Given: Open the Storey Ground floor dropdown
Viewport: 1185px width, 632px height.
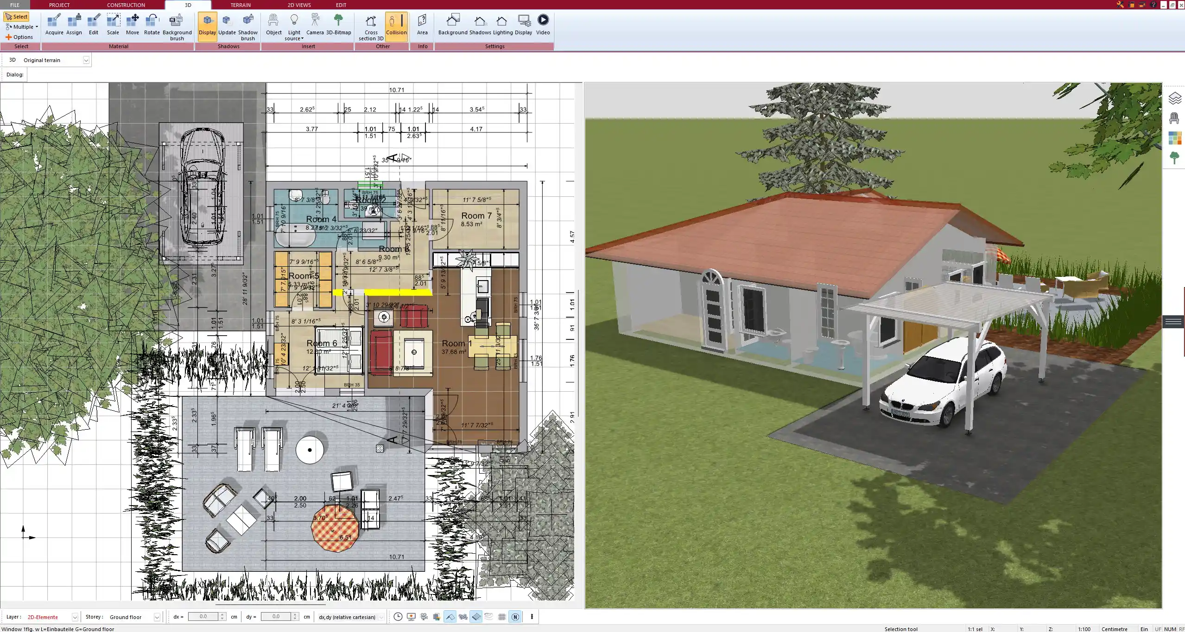Looking at the screenshot, I should [157, 617].
